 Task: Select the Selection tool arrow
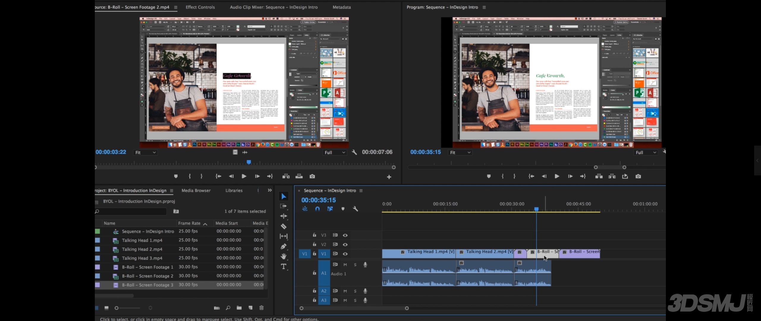click(284, 196)
